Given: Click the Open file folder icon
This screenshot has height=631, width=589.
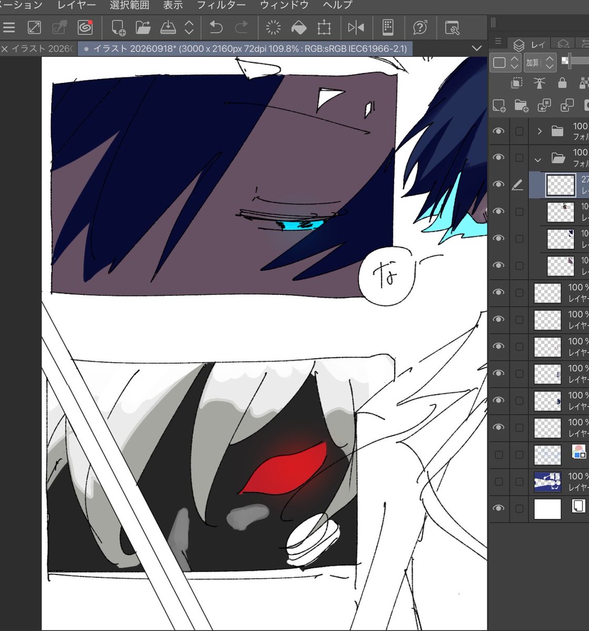Looking at the screenshot, I should [143, 27].
